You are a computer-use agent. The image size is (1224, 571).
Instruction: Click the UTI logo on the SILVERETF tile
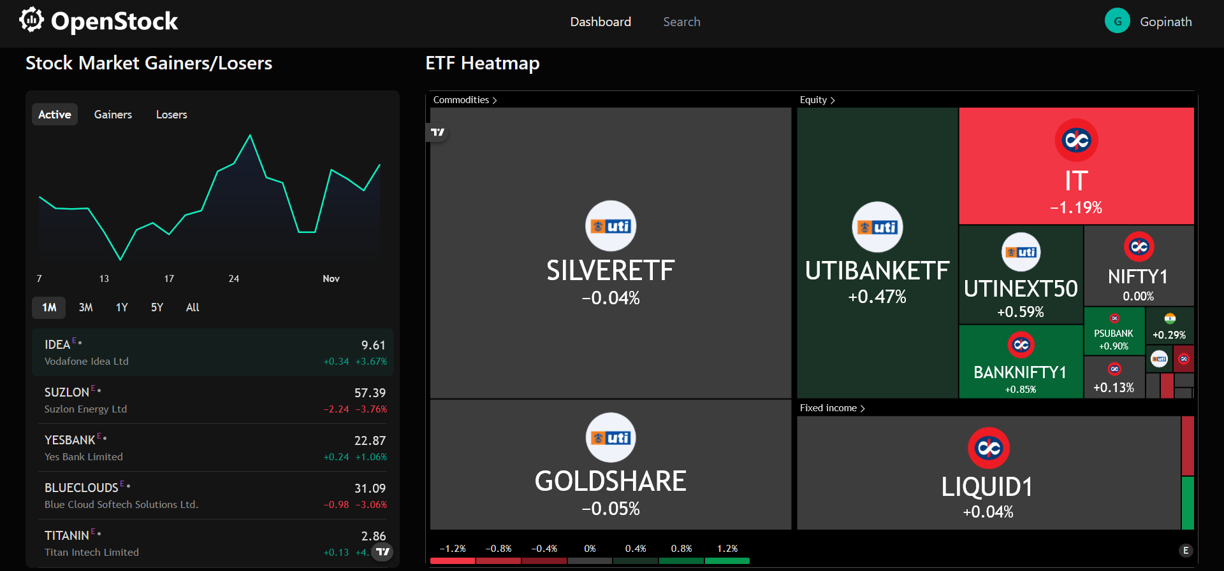[x=611, y=226]
